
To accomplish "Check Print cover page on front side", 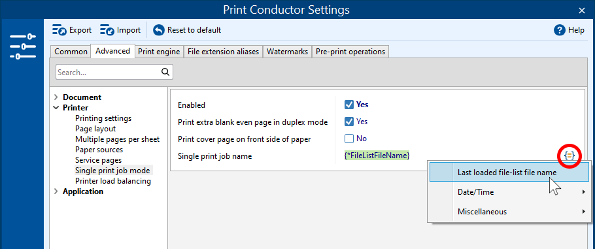I will (x=349, y=139).
